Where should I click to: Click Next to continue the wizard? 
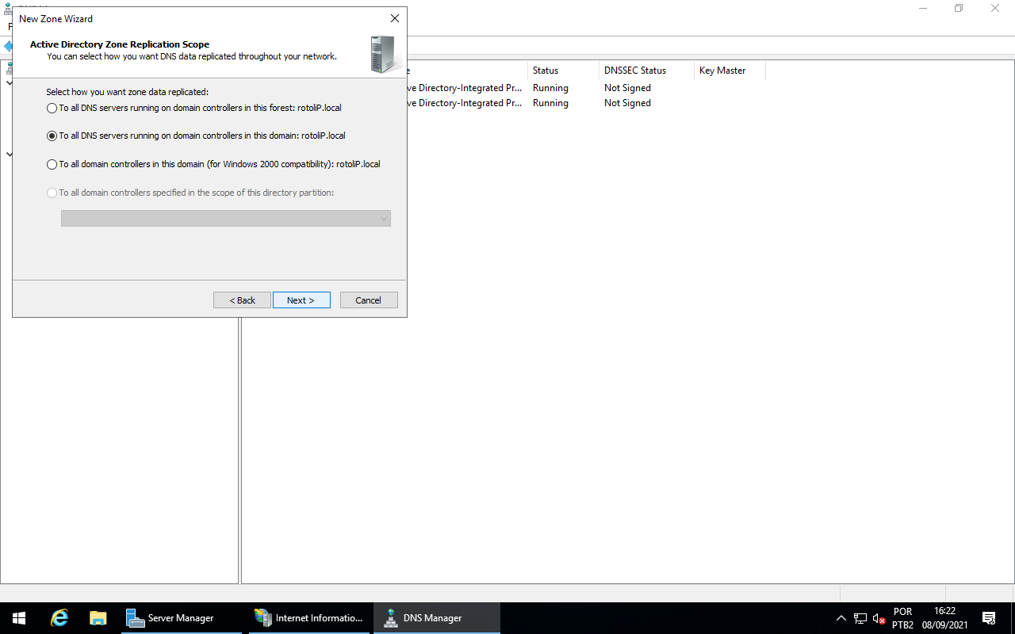point(301,300)
